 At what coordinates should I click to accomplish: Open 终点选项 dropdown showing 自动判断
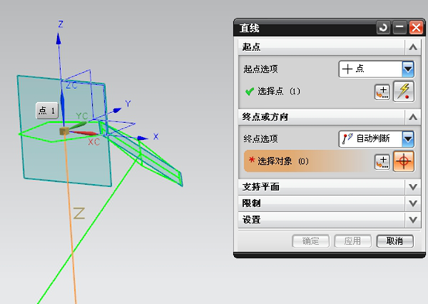376,139
